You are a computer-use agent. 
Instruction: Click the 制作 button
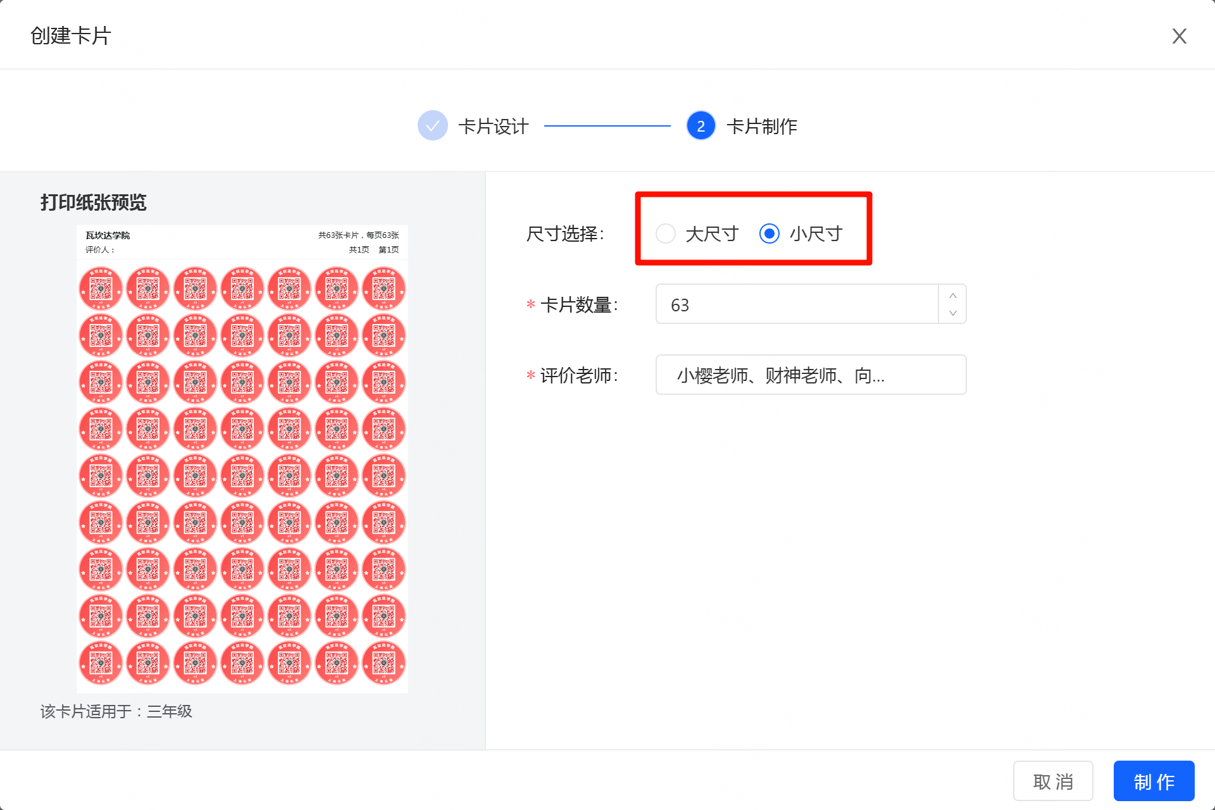[x=1154, y=782]
